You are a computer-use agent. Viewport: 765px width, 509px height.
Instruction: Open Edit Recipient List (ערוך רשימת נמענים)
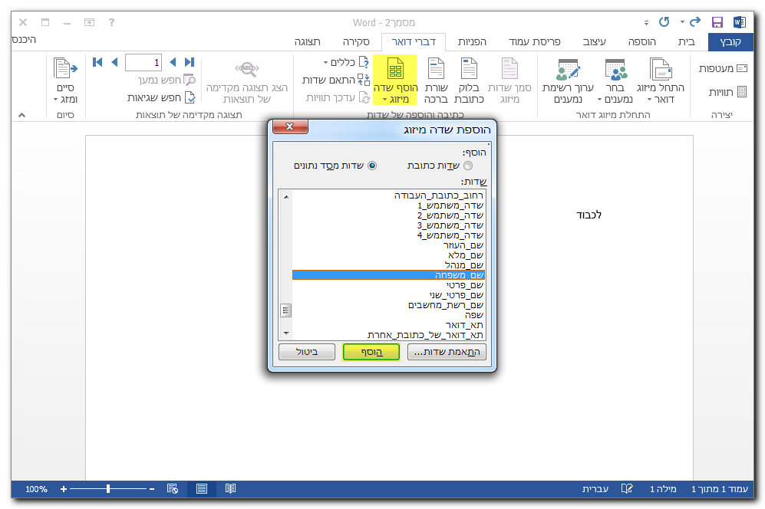[568, 80]
